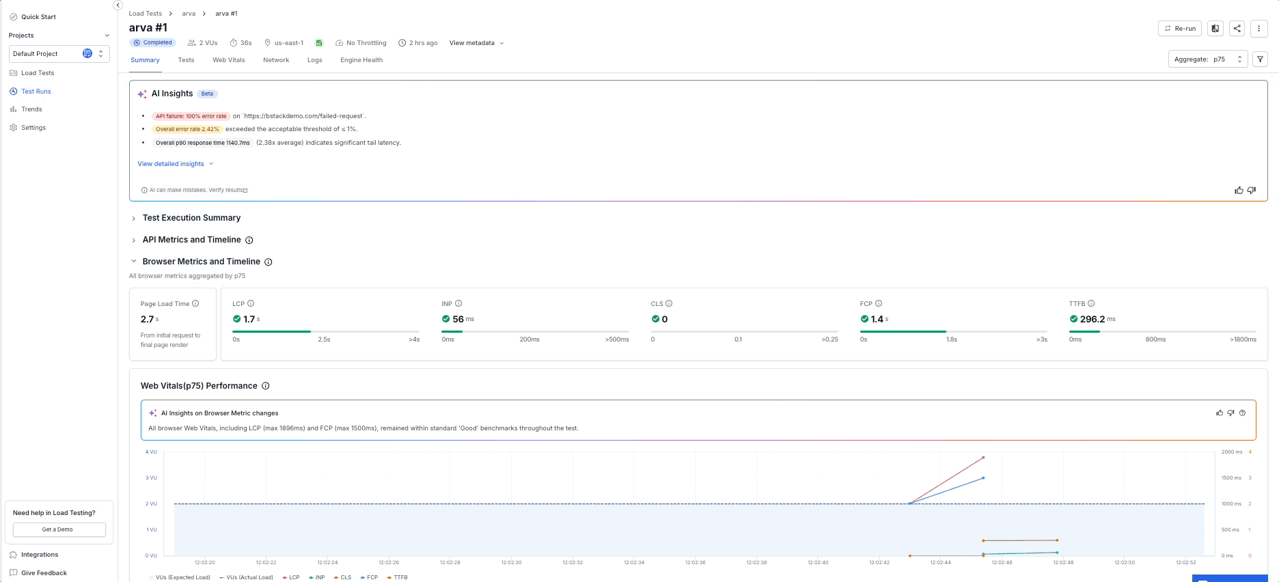Click the arva breadcrumb link
Viewport: 1279px width, 582px height.
pos(189,14)
